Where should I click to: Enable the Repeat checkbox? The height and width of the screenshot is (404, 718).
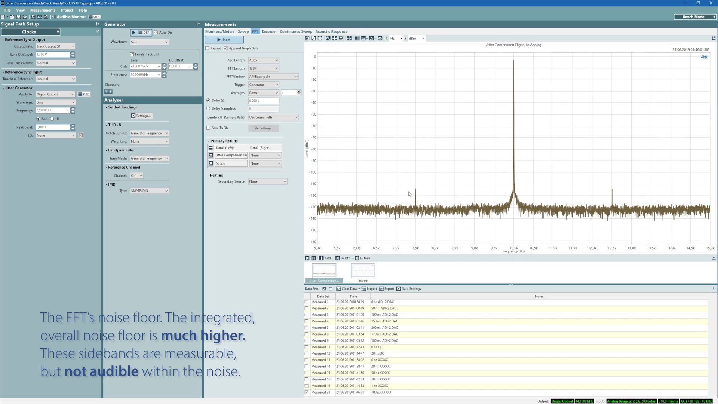(208, 48)
